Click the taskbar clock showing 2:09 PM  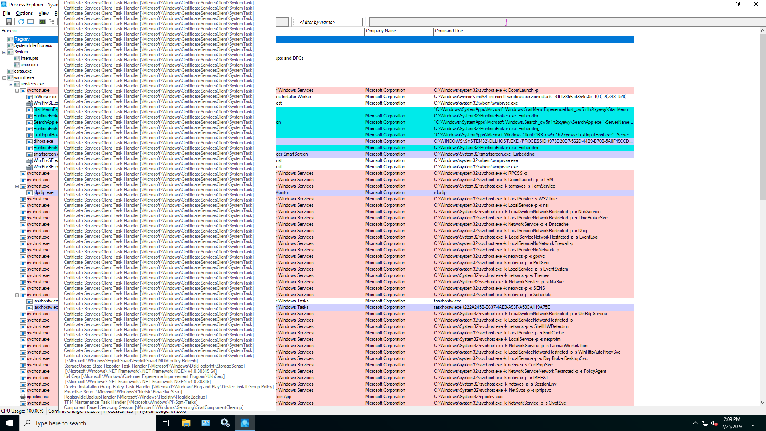click(732, 423)
